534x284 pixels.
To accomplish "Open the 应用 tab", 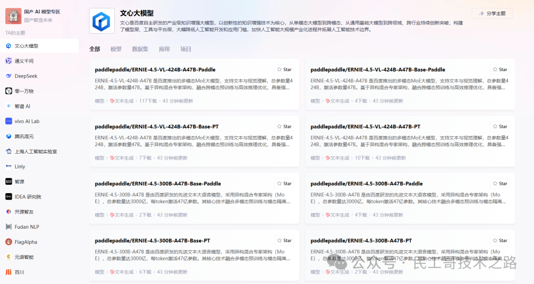I will click(x=164, y=49).
